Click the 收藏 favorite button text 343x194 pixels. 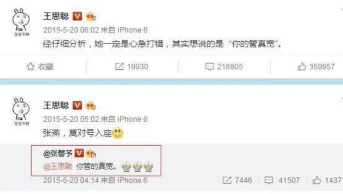[46, 67]
